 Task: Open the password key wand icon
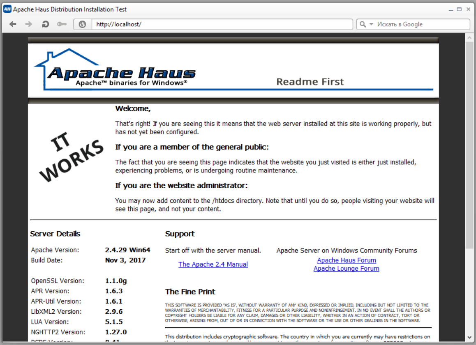click(x=62, y=24)
